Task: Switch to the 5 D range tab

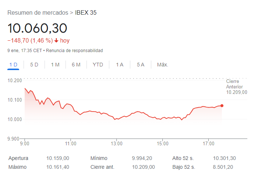Action: [x=34, y=65]
